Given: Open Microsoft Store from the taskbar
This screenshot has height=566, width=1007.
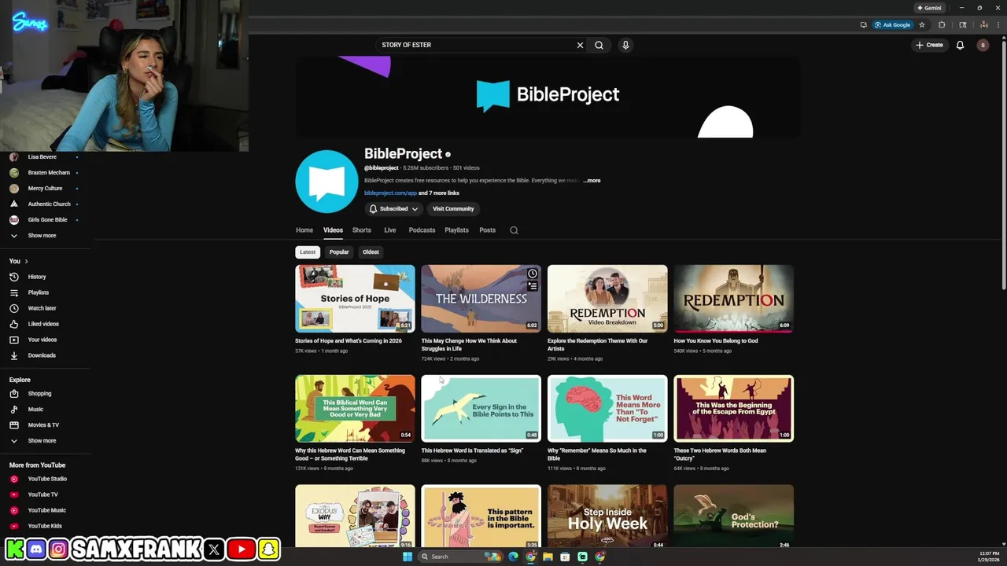Looking at the screenshot, I should (x=565, y=557).
